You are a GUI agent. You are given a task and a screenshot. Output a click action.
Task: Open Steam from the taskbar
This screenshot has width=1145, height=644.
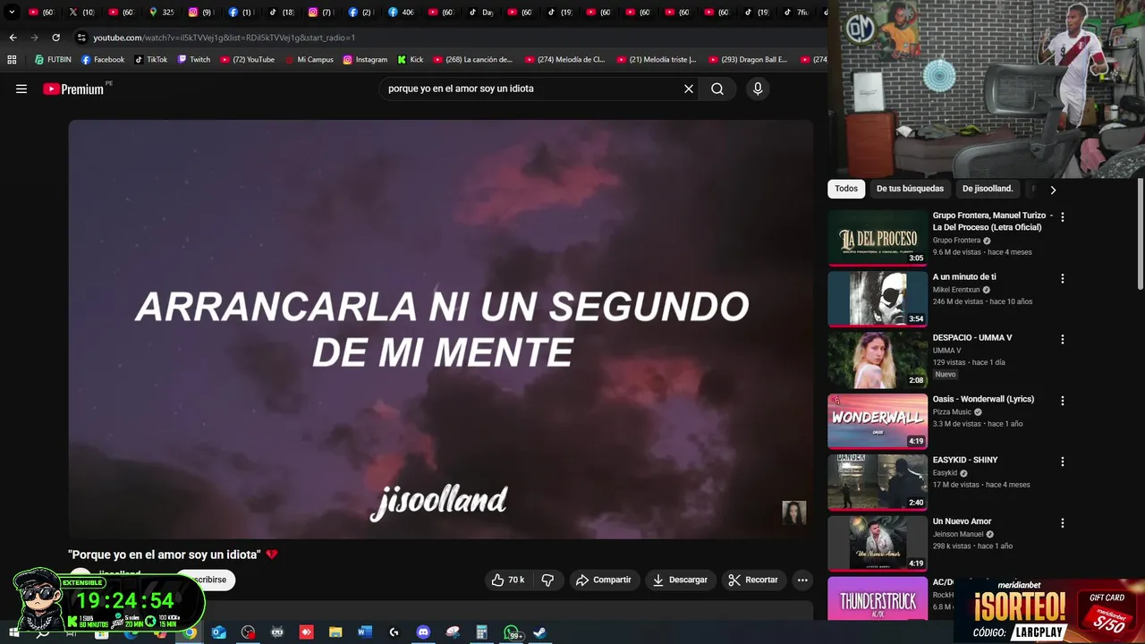540,632
